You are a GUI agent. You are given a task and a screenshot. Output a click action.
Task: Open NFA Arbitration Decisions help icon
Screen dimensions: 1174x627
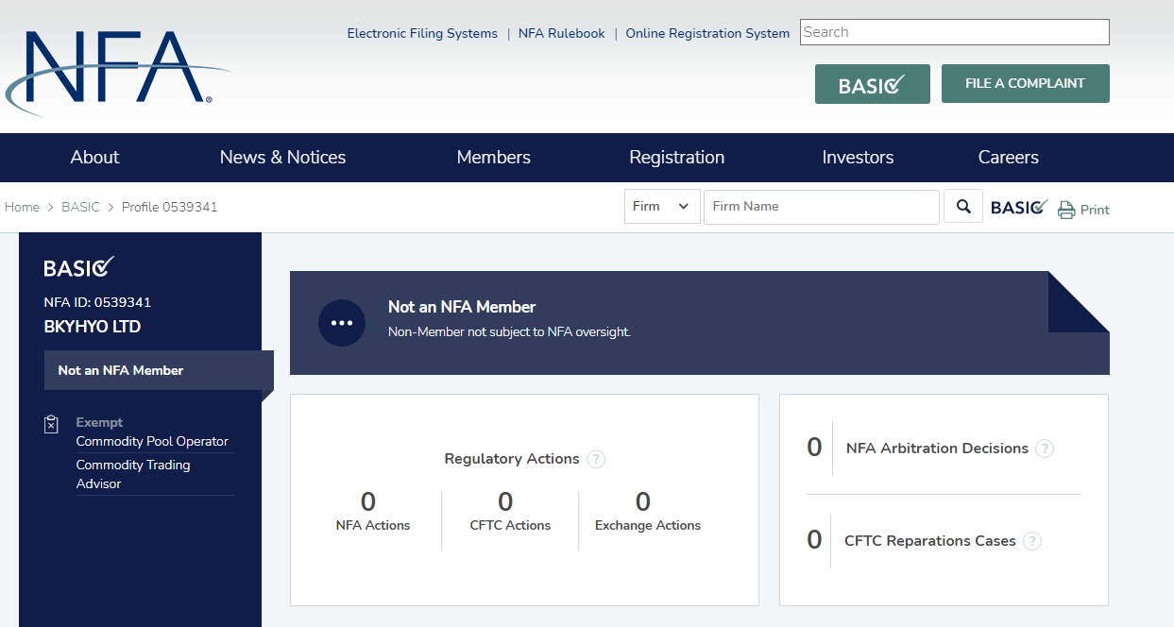pyautogui.click(x=1045, y=449)
